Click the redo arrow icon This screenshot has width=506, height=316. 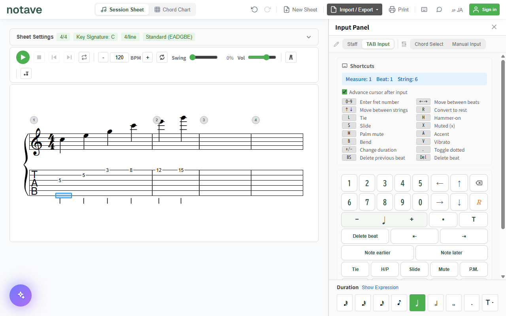[x=267, y=9]
